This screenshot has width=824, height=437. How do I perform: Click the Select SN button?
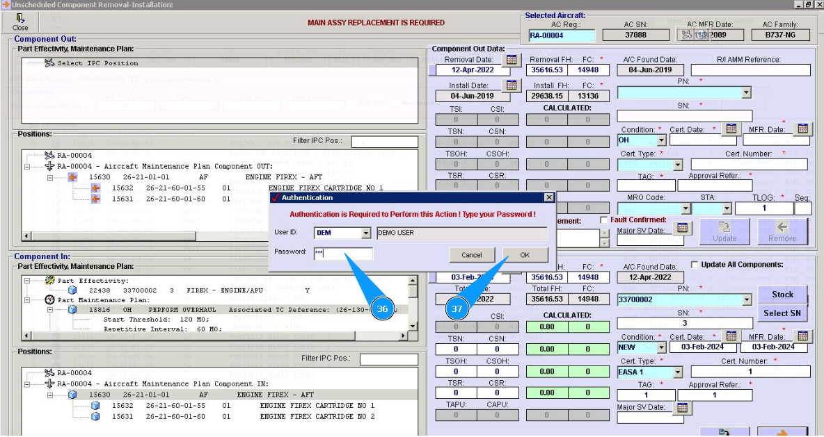tap(782, 313)
